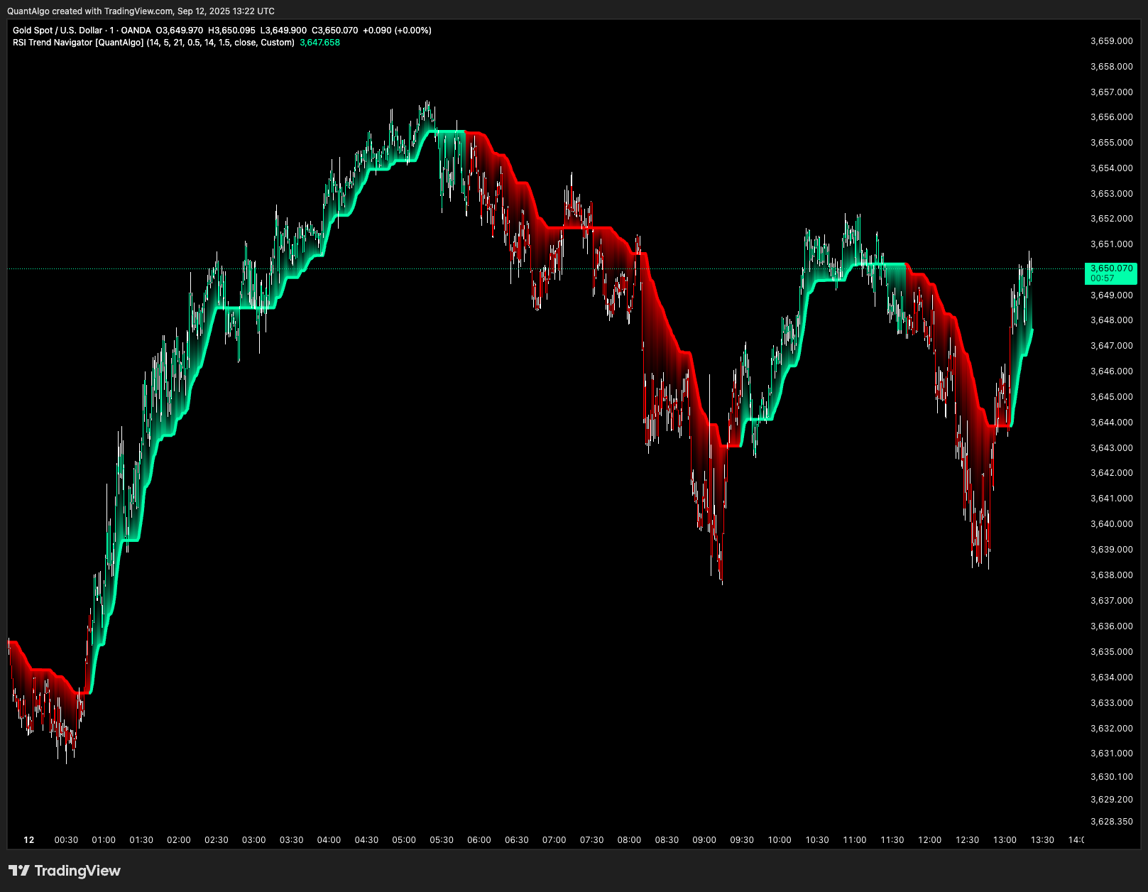The image size is (1148, 892).
Task: Click price axis label 3,639.000
Action: pyautogui.click(x=1112, y=550)
